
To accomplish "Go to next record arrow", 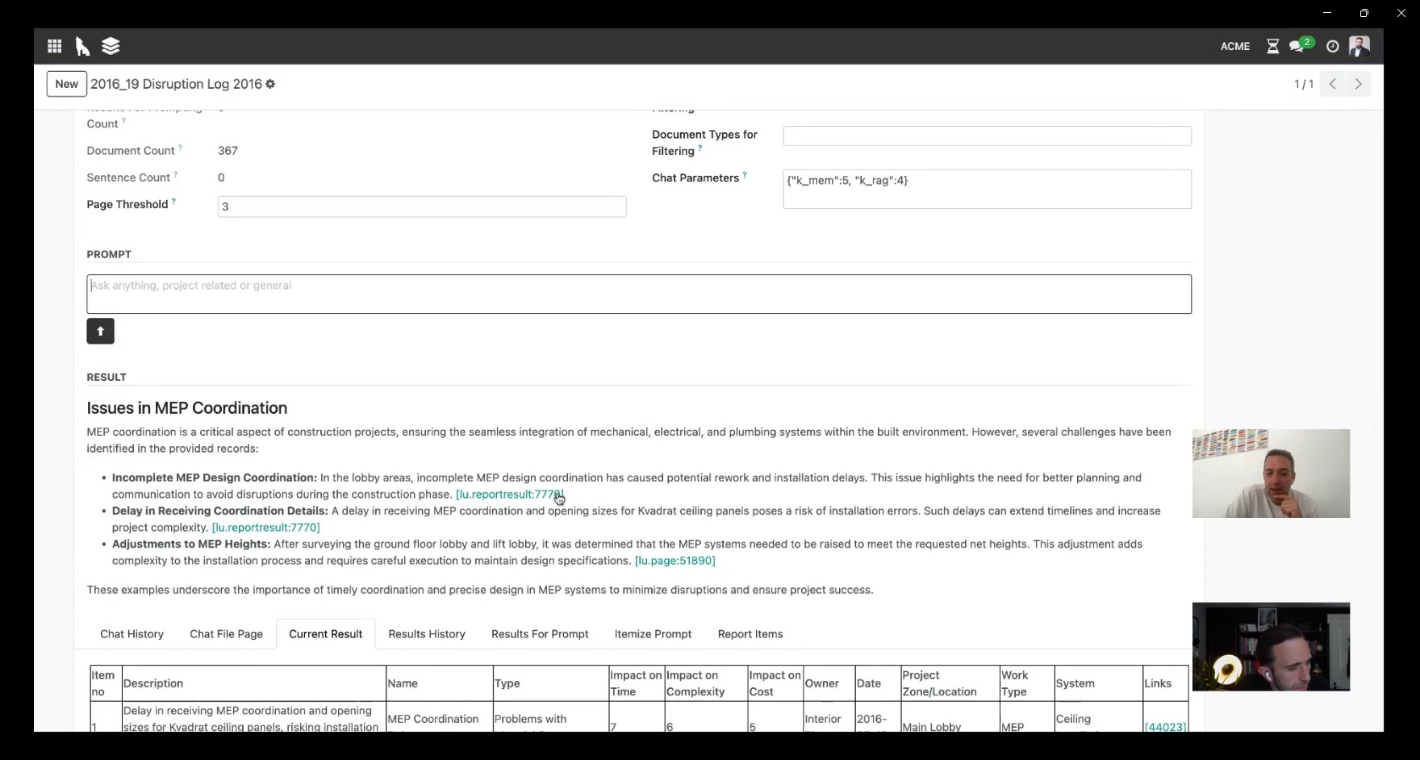I will [1359, 84].
